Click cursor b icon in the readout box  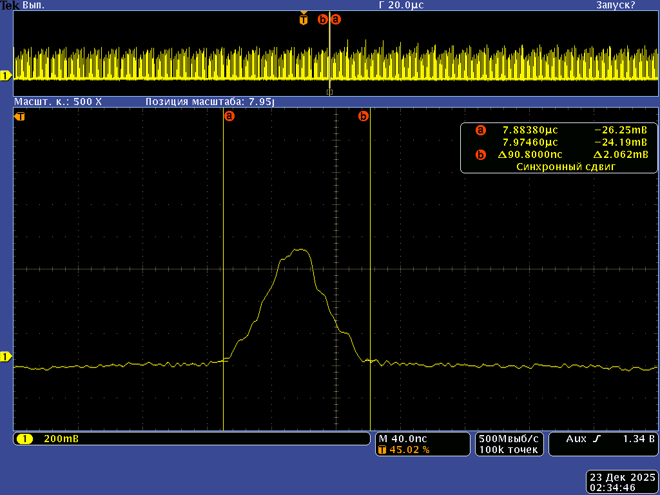click(480, 155)
